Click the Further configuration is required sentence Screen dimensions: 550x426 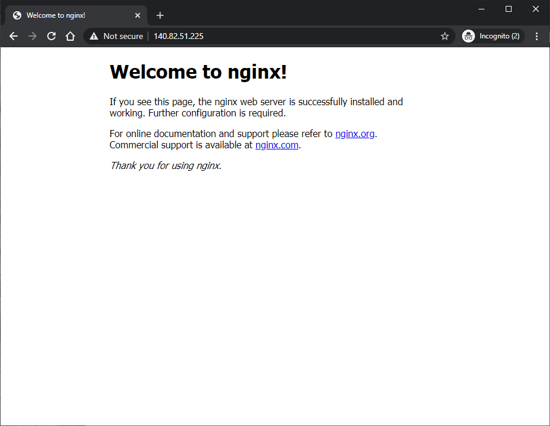[x=217, y=113]
